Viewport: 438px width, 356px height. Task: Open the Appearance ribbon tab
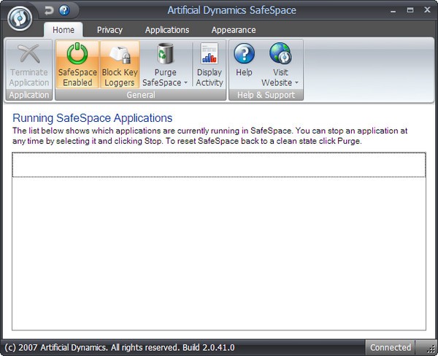[x=234, y=30]
